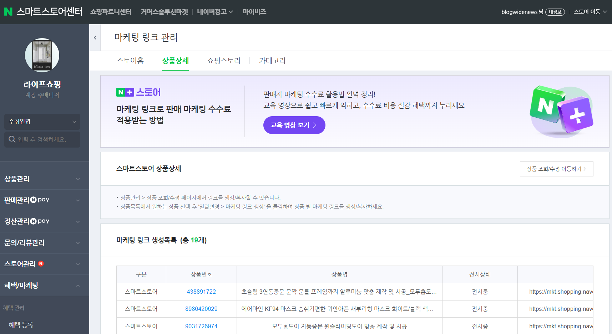Open 쇼핑파트너센터 in the top bar
Image resolution: width=612 pixels, height=334 pixels.
coord(111,12)
